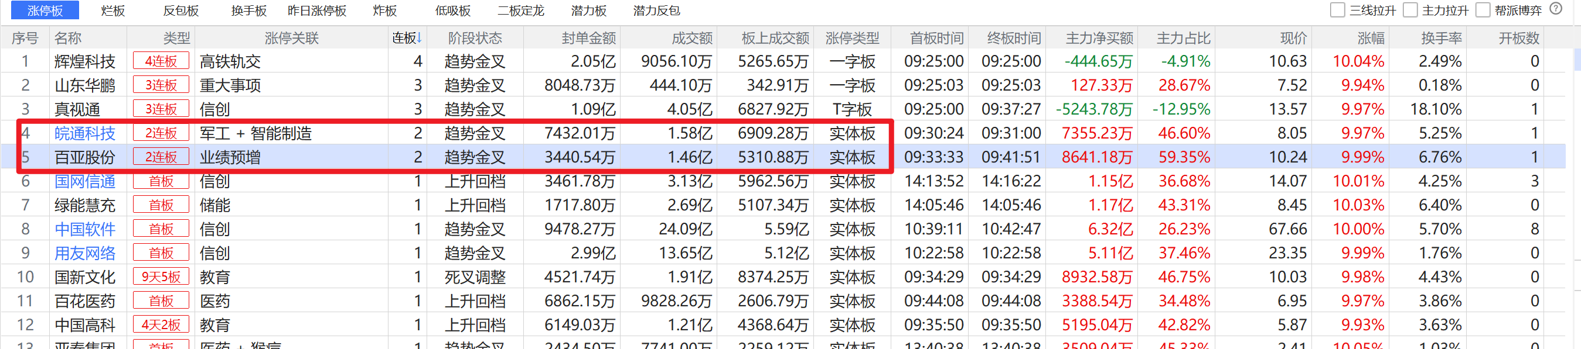Click the 67.66 price cell
Image resolution: width=1581 pixels, height=349 pixels.
pyautogui.click(x=1287, y=229)
